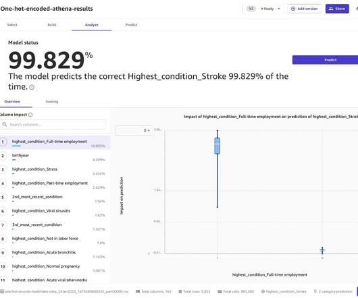Screen dimensions: 358x298
Task: Click the large purple Predict button
Action: [x=325, y=60]
